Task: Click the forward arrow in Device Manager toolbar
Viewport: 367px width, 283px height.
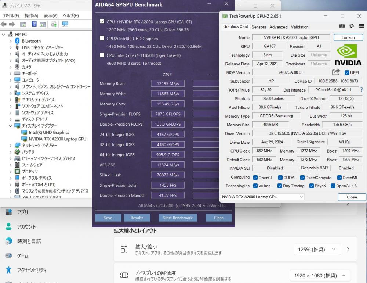Action: (12, 24)
